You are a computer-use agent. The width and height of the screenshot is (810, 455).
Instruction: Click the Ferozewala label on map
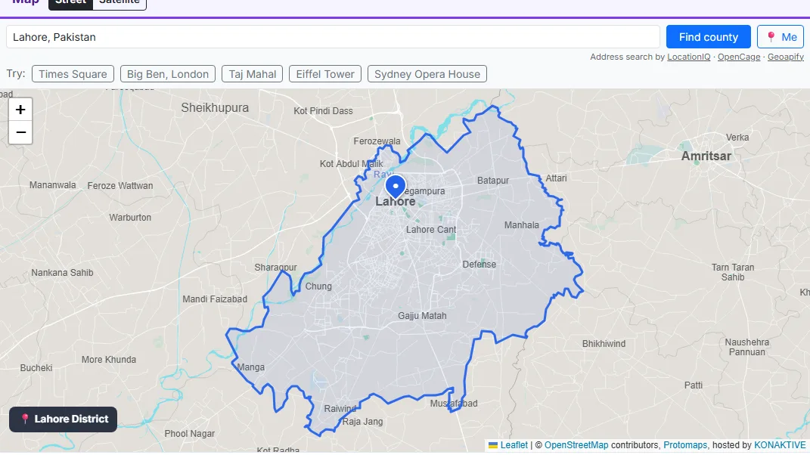click(377, 141)
